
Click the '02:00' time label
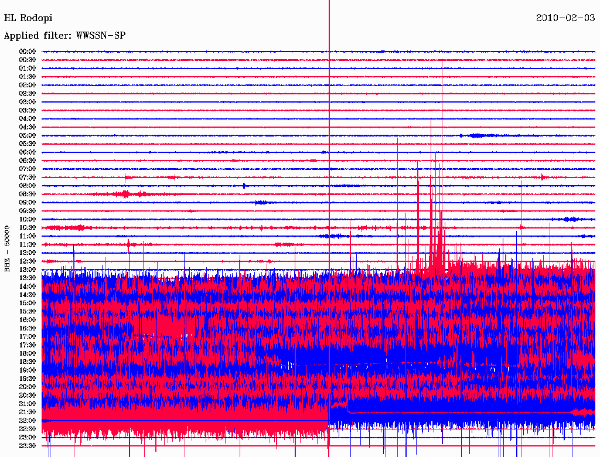[28, 85]
